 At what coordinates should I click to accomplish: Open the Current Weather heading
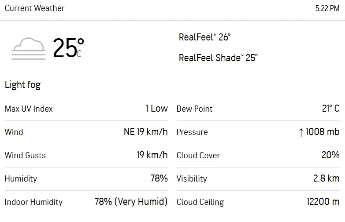point(34,8)
